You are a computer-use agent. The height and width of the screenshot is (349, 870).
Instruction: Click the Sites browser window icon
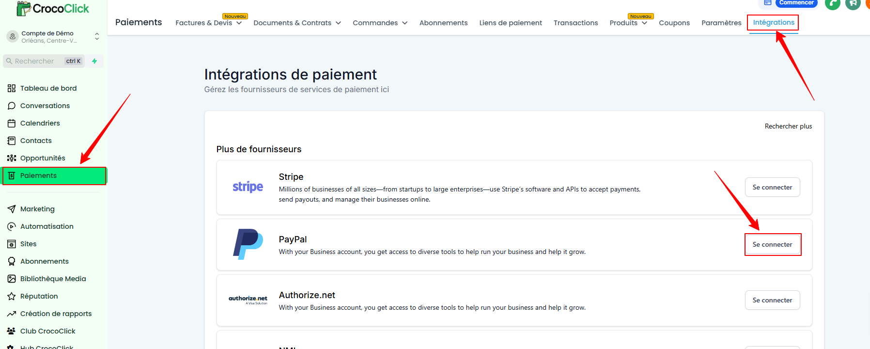[x=12, y=244]
